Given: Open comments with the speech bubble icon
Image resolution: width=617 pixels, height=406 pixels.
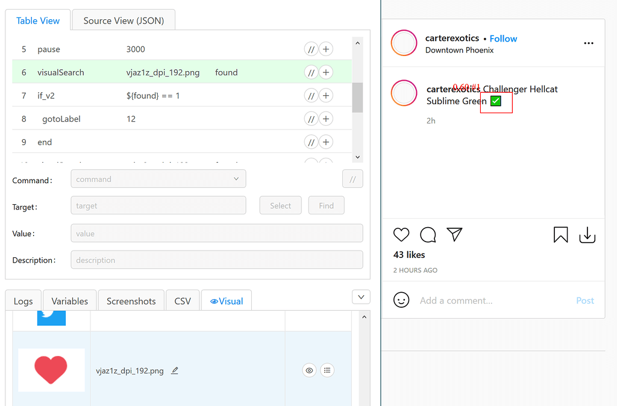Looking at the screenshot, I should point(428,235).
